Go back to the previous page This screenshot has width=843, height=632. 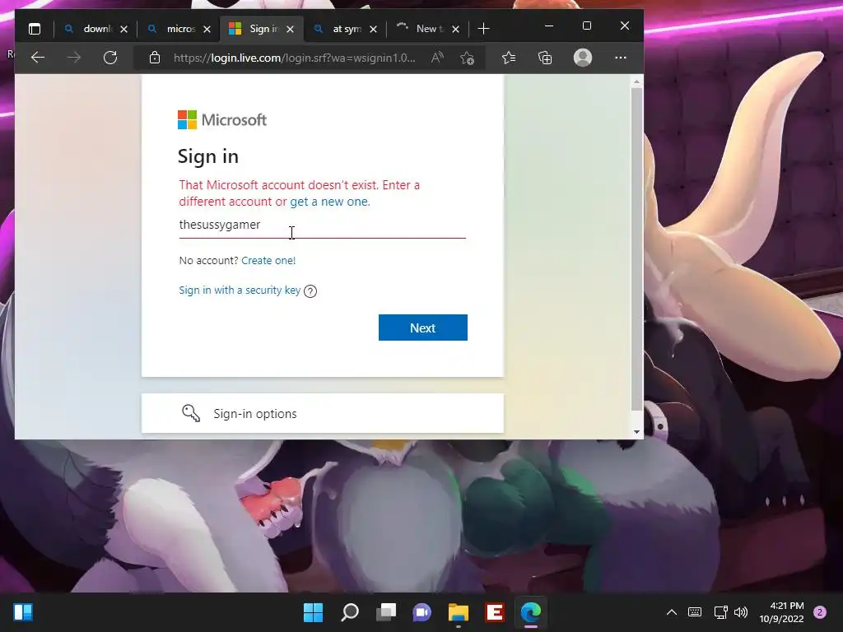38,58
